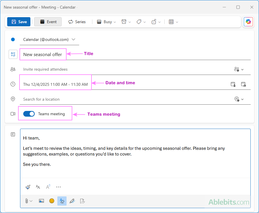The height and width of the screenshot is (213, 259).
Task: Click the format painter brush icon
Action: (x=28, y=187)
